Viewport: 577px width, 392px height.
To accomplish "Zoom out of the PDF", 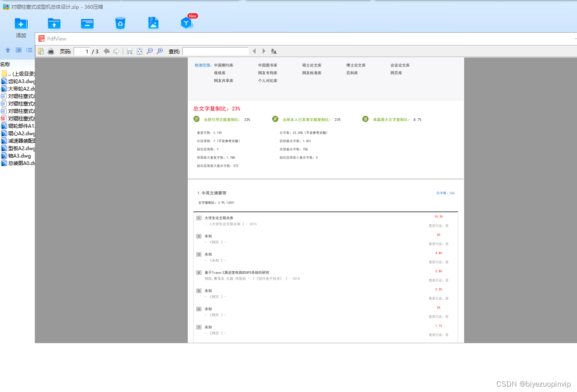I will [150, 51].
